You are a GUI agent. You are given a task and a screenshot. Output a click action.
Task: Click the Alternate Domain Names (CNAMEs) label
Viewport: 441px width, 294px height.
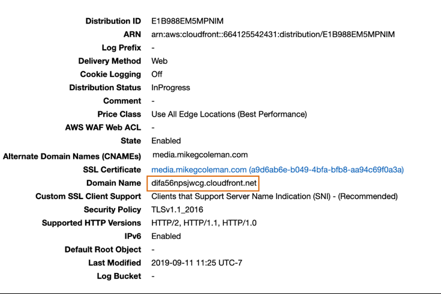[x=72, y=156]
